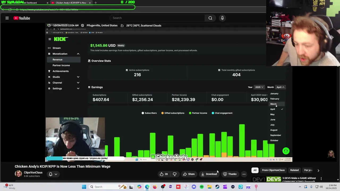340x191 pixels.
Task: Switch to Microsoft Edge in taskbar
Action: pos(147,187)
